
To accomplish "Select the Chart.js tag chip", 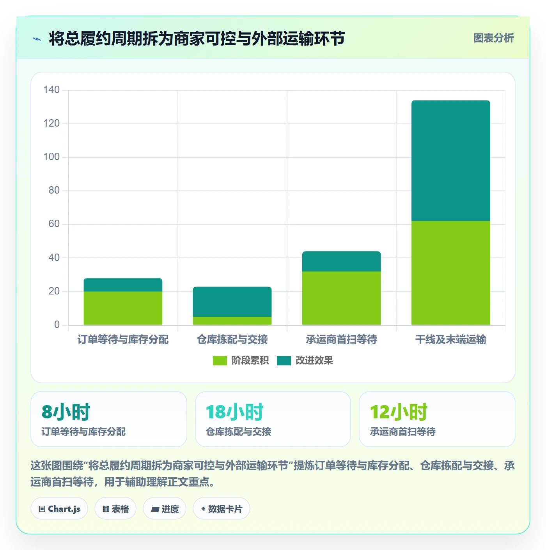I will pos(59,509).
